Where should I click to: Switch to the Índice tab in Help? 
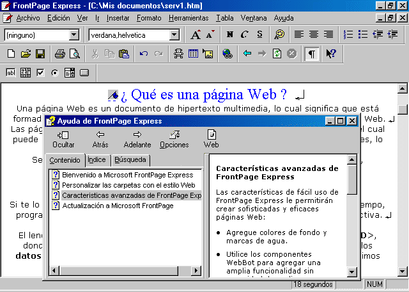coord(96,160)
